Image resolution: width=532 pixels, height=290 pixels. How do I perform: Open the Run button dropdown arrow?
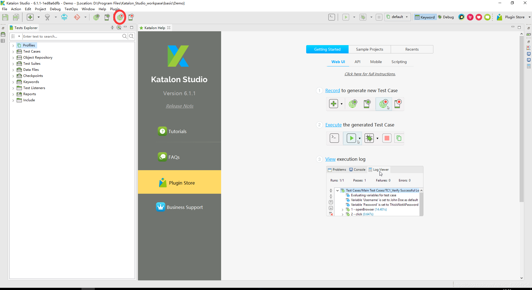point(354,17)
